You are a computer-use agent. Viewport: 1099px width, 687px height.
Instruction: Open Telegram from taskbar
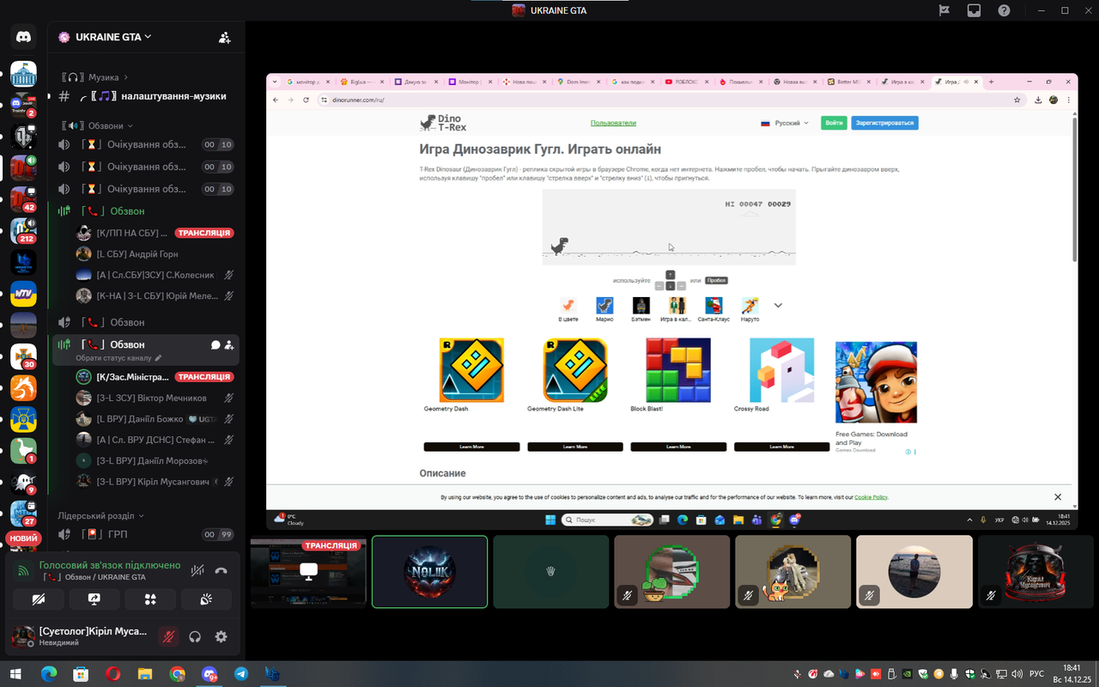coord(241,674)
